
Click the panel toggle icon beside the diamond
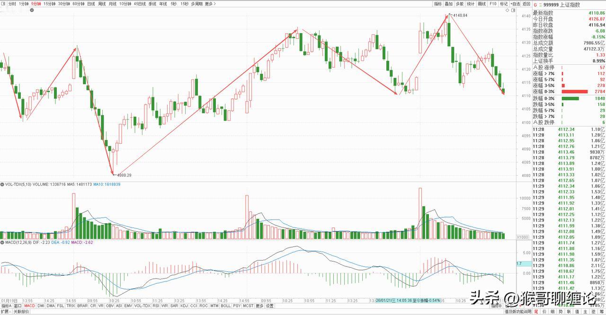[513, 10]
